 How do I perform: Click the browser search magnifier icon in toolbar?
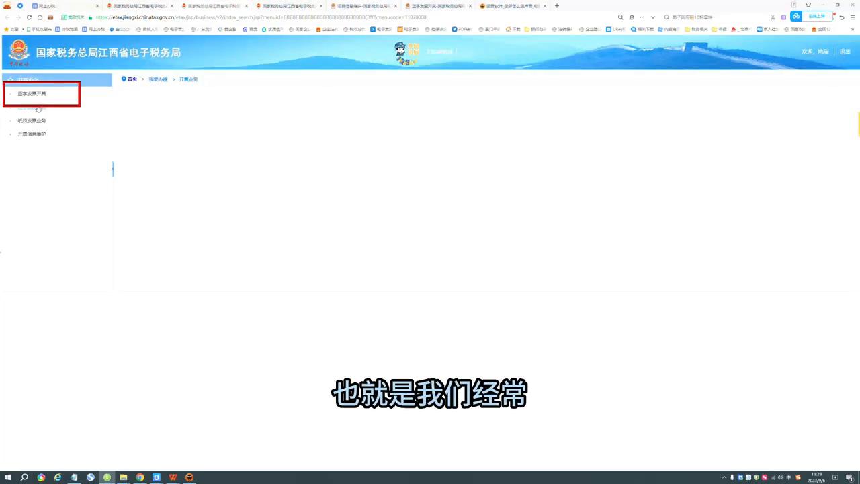pos(620,17)
